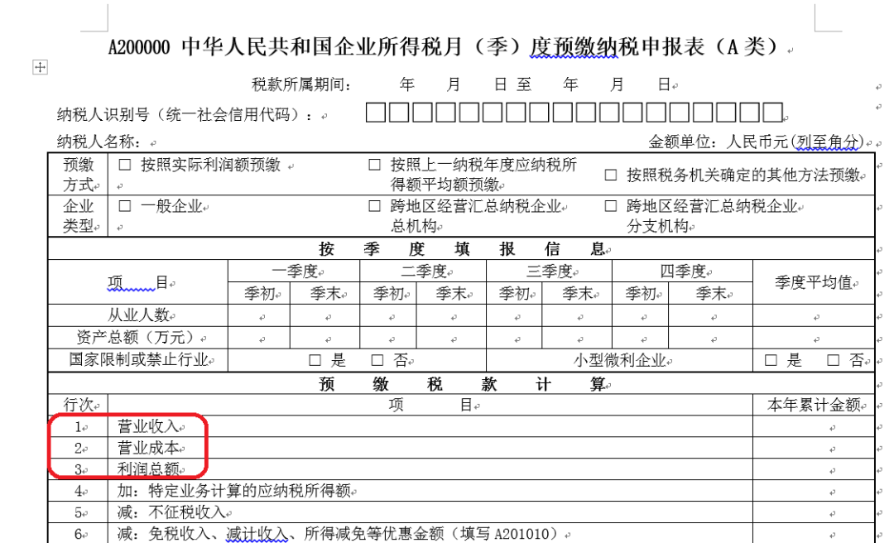Check the 一般企业 checkbox

click(125, 206)
